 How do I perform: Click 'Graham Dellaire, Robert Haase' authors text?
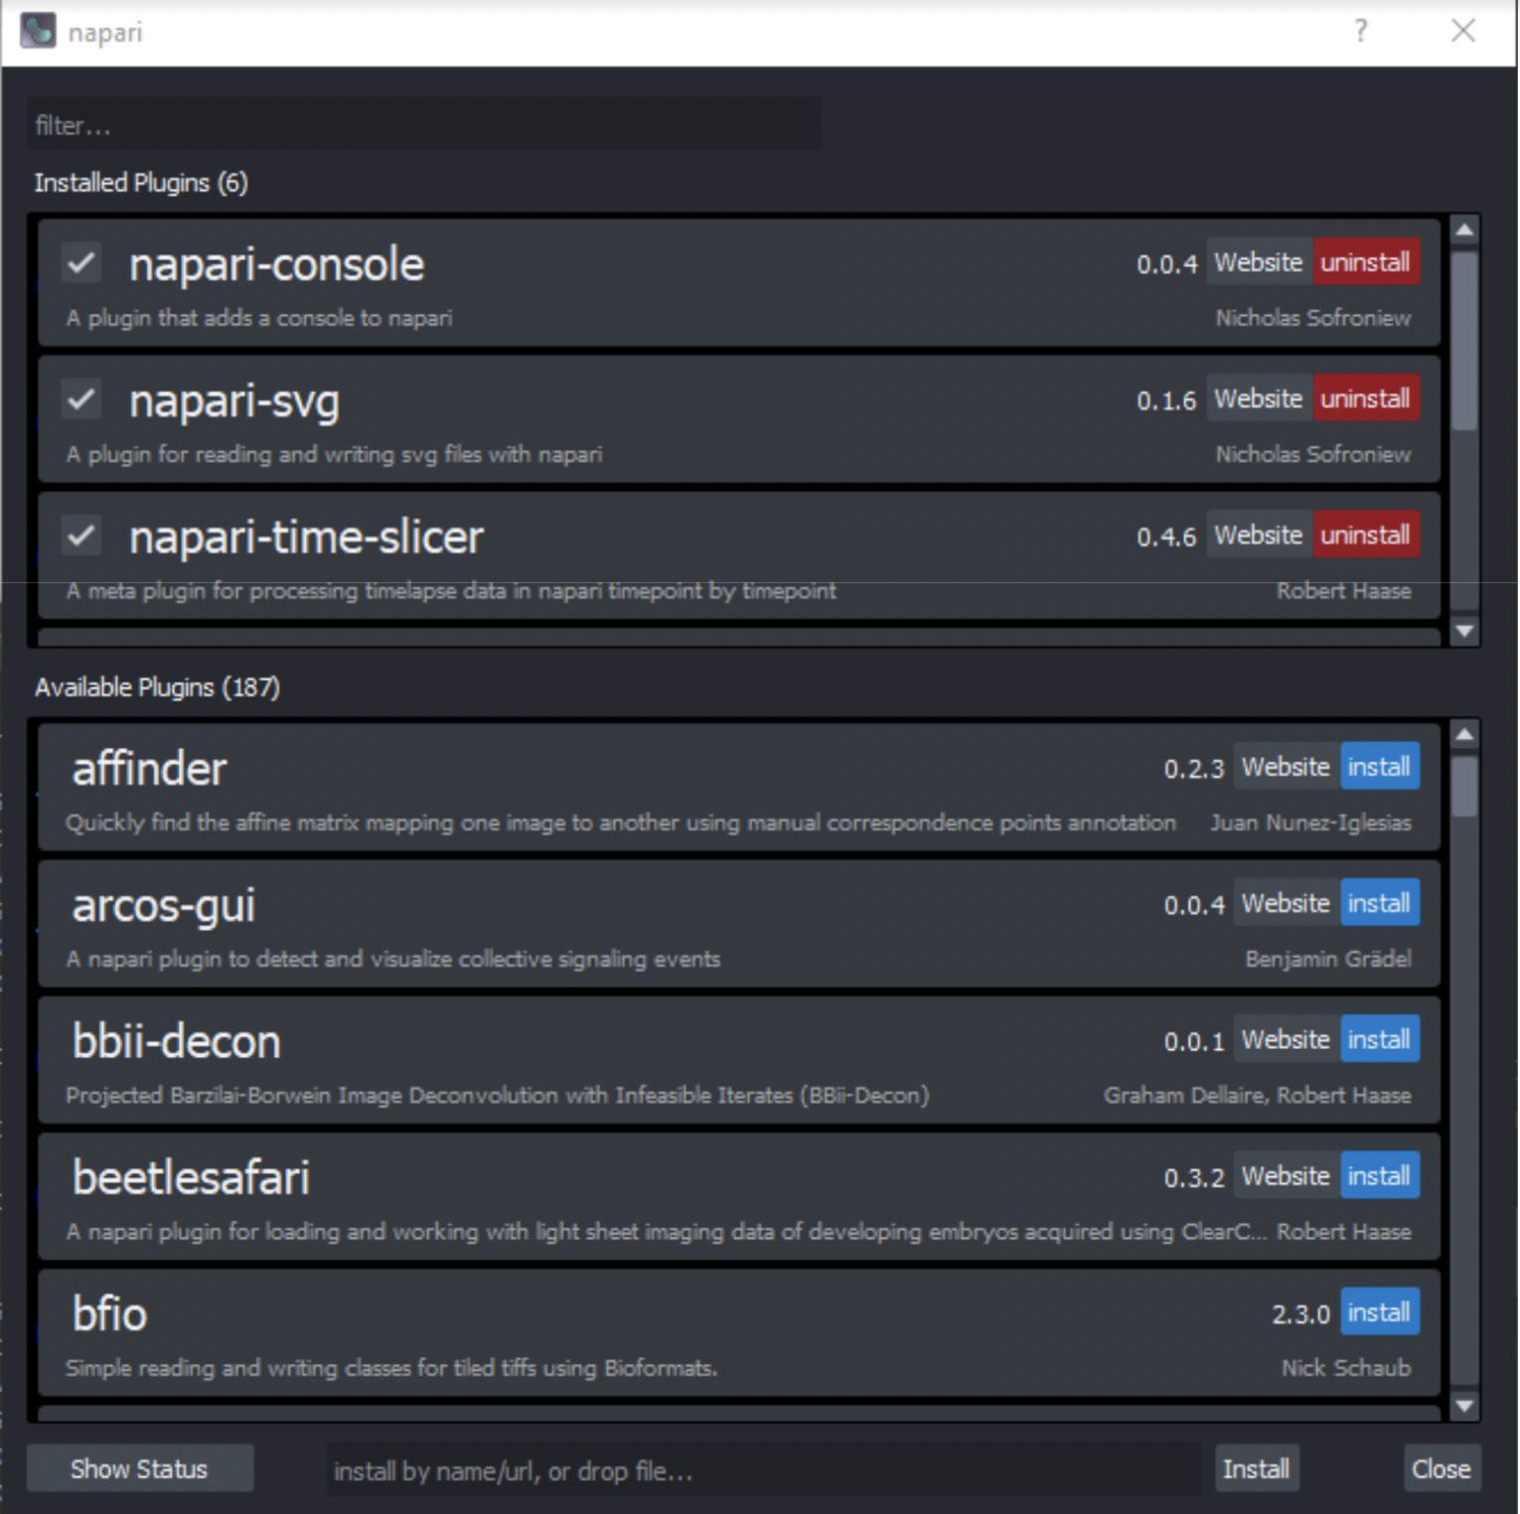1258,1095
